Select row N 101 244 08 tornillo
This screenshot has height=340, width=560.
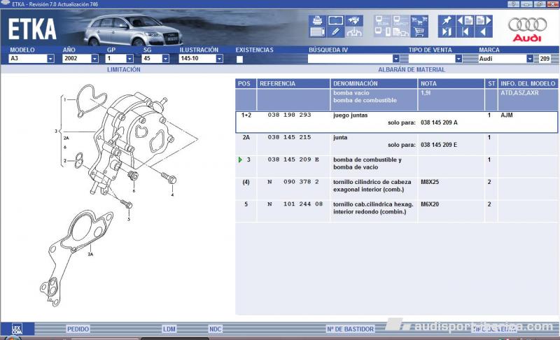click(x=396, y=211)
